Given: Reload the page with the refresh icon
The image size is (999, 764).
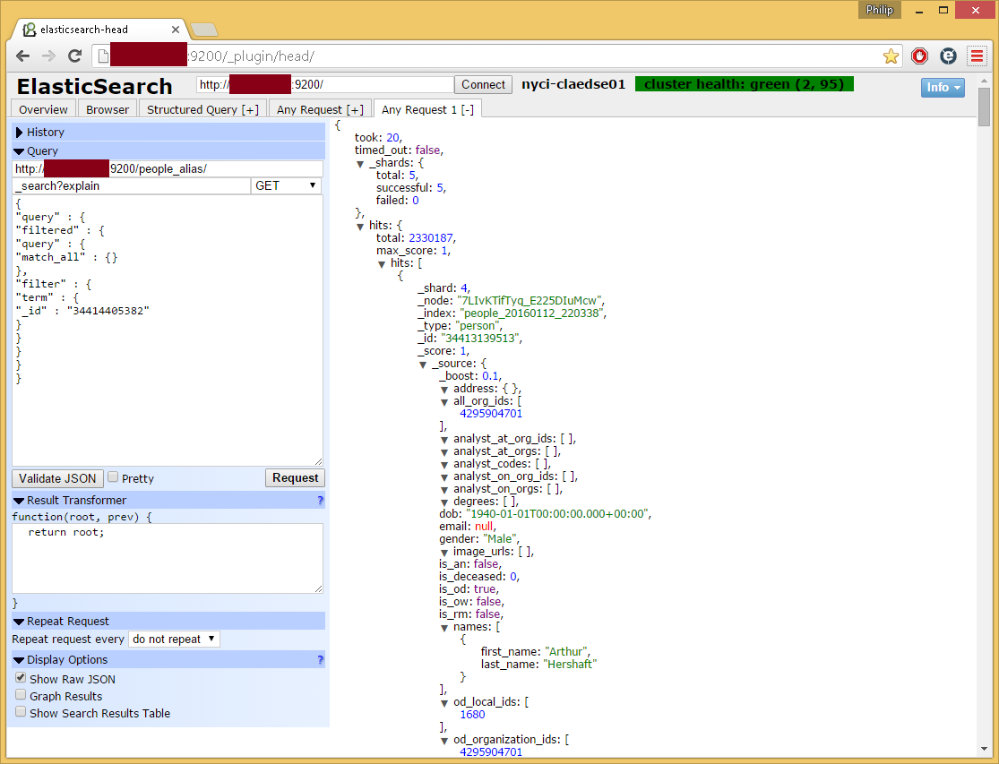Looking at the screenshot, I should [74, 56].
